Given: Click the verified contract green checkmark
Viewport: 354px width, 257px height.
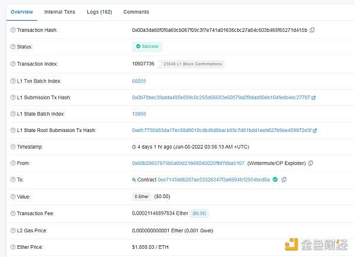Looking at the screenshot, I should tap(275, 180).
